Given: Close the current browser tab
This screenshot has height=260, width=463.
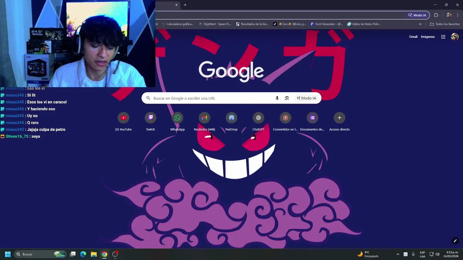Looking at the screenshot, I should (x=177, y=5).
